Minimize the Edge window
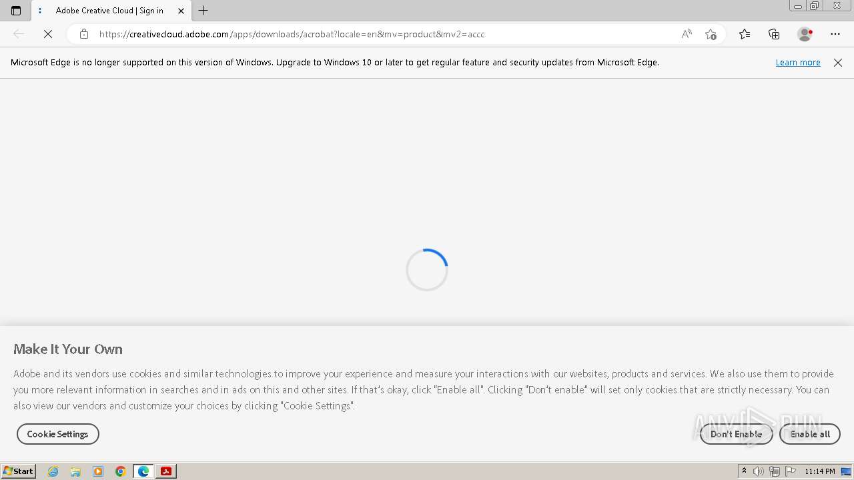854x480 pixels. click(798, 6)
